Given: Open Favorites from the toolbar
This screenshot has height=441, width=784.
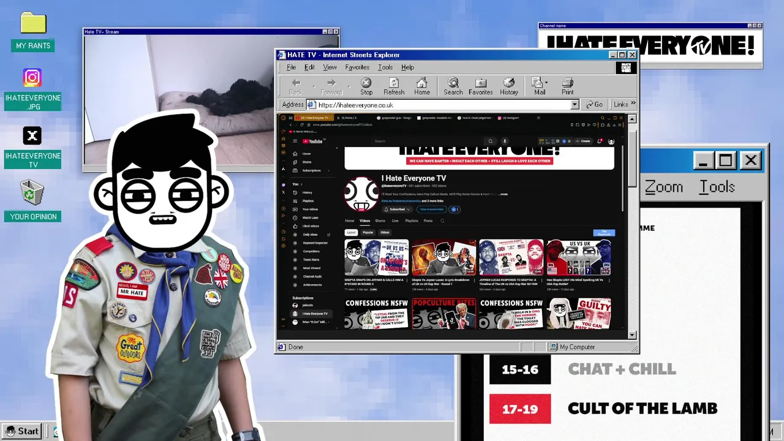Looking at the screenshot, I should click(481, 86).
